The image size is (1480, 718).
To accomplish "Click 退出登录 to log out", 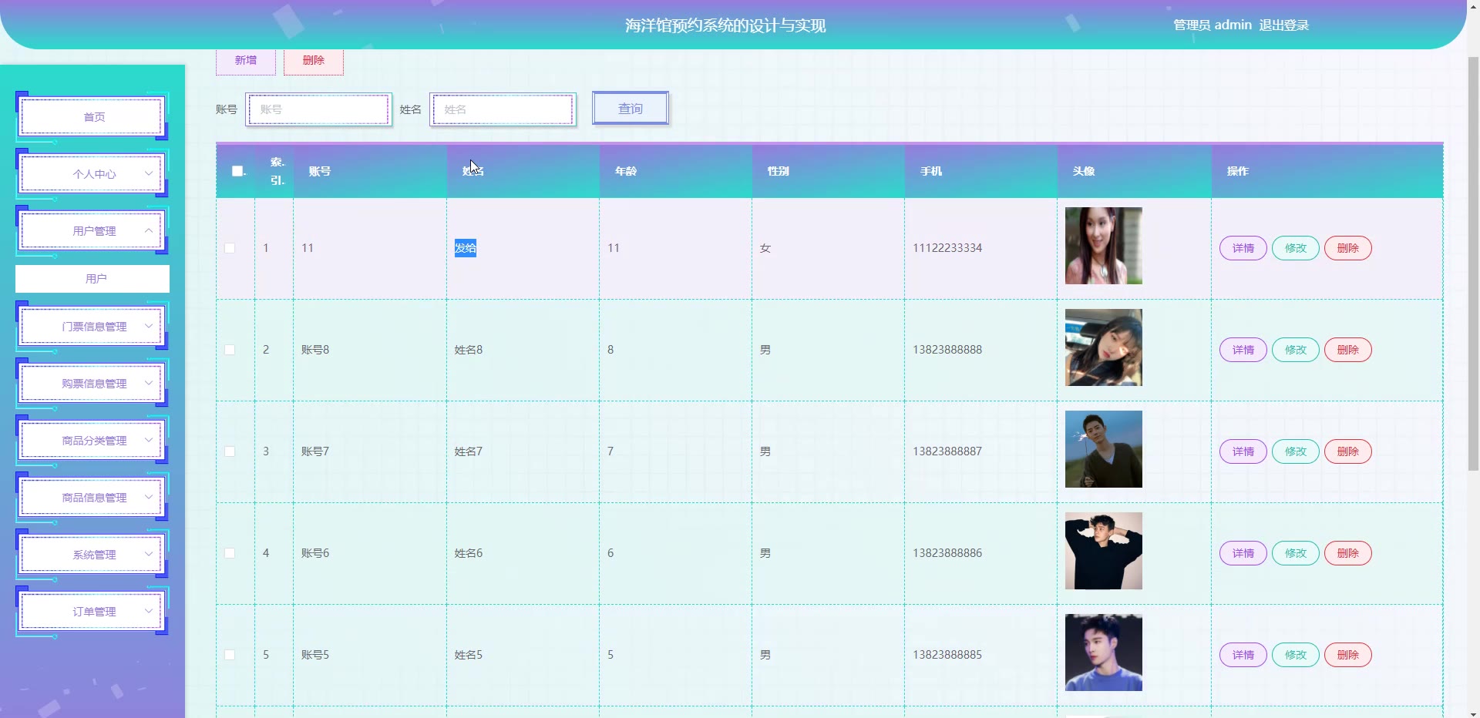I will point(1283,25).
